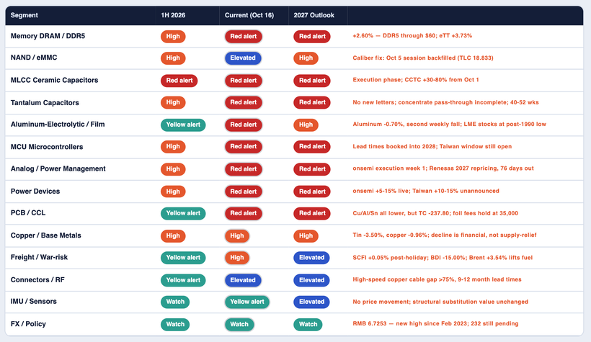Click PCB / CCL Current Red alert badge
591x342 pixels.
click(244, 213)
